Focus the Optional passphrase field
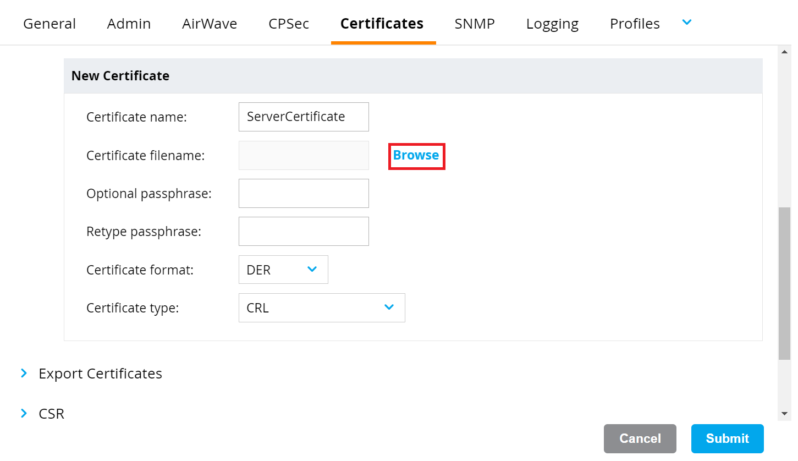 [304, 193]
